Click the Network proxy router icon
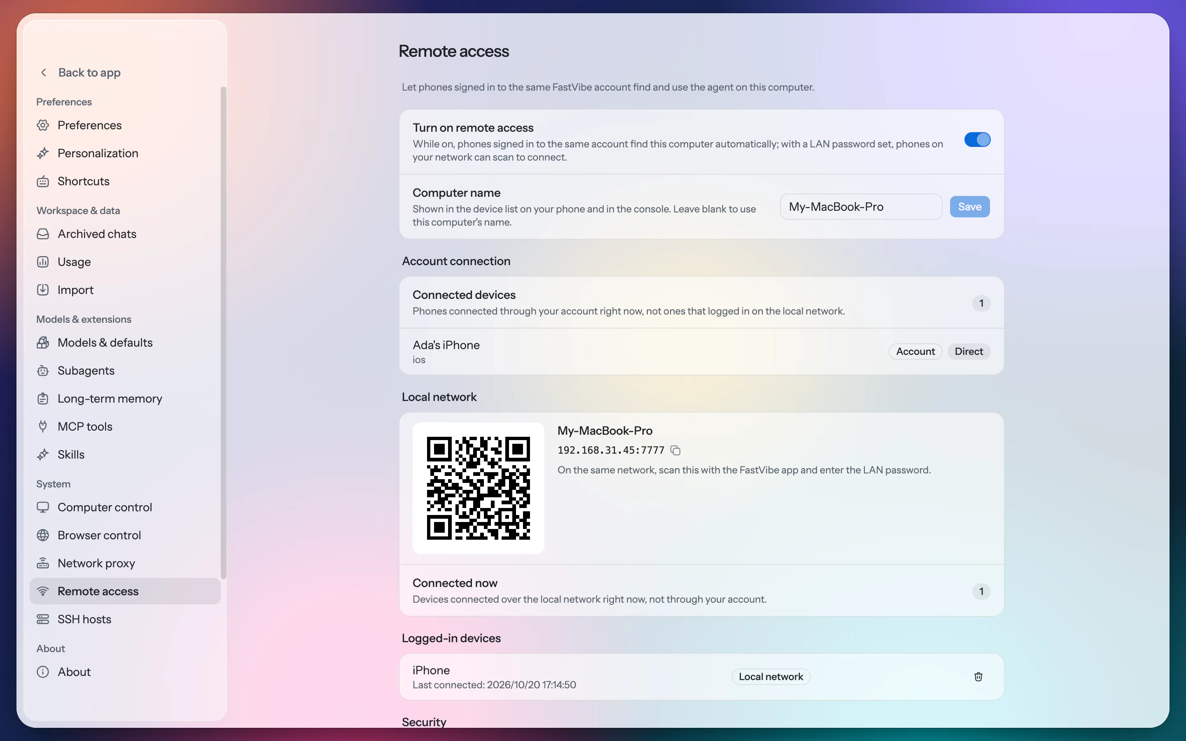Viewport: 1186px width, 741px height. pyautogui.click(x=43, y=563)
